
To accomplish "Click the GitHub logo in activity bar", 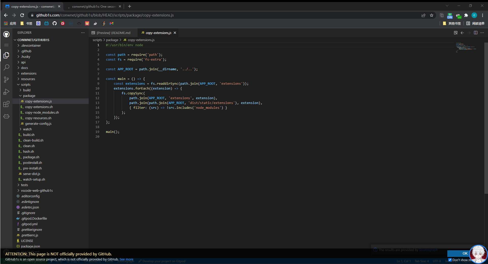I will pyautogui.click(x=6, y=34).
